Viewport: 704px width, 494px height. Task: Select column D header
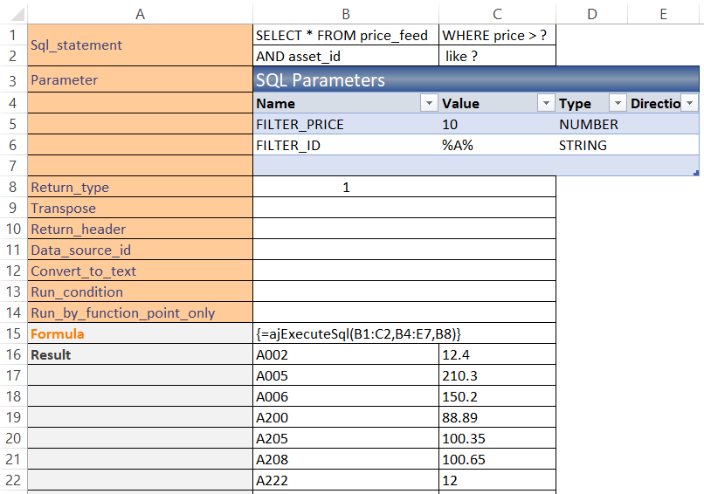click(x=591, y=14)
